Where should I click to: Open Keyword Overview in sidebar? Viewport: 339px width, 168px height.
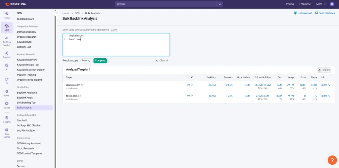[x=27, y=60]
